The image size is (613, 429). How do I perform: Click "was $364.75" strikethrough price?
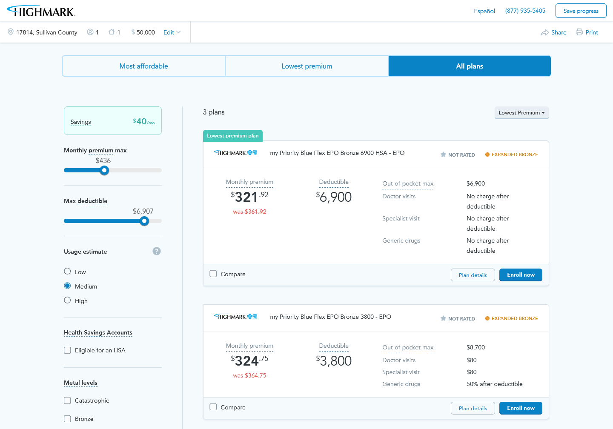249,375
